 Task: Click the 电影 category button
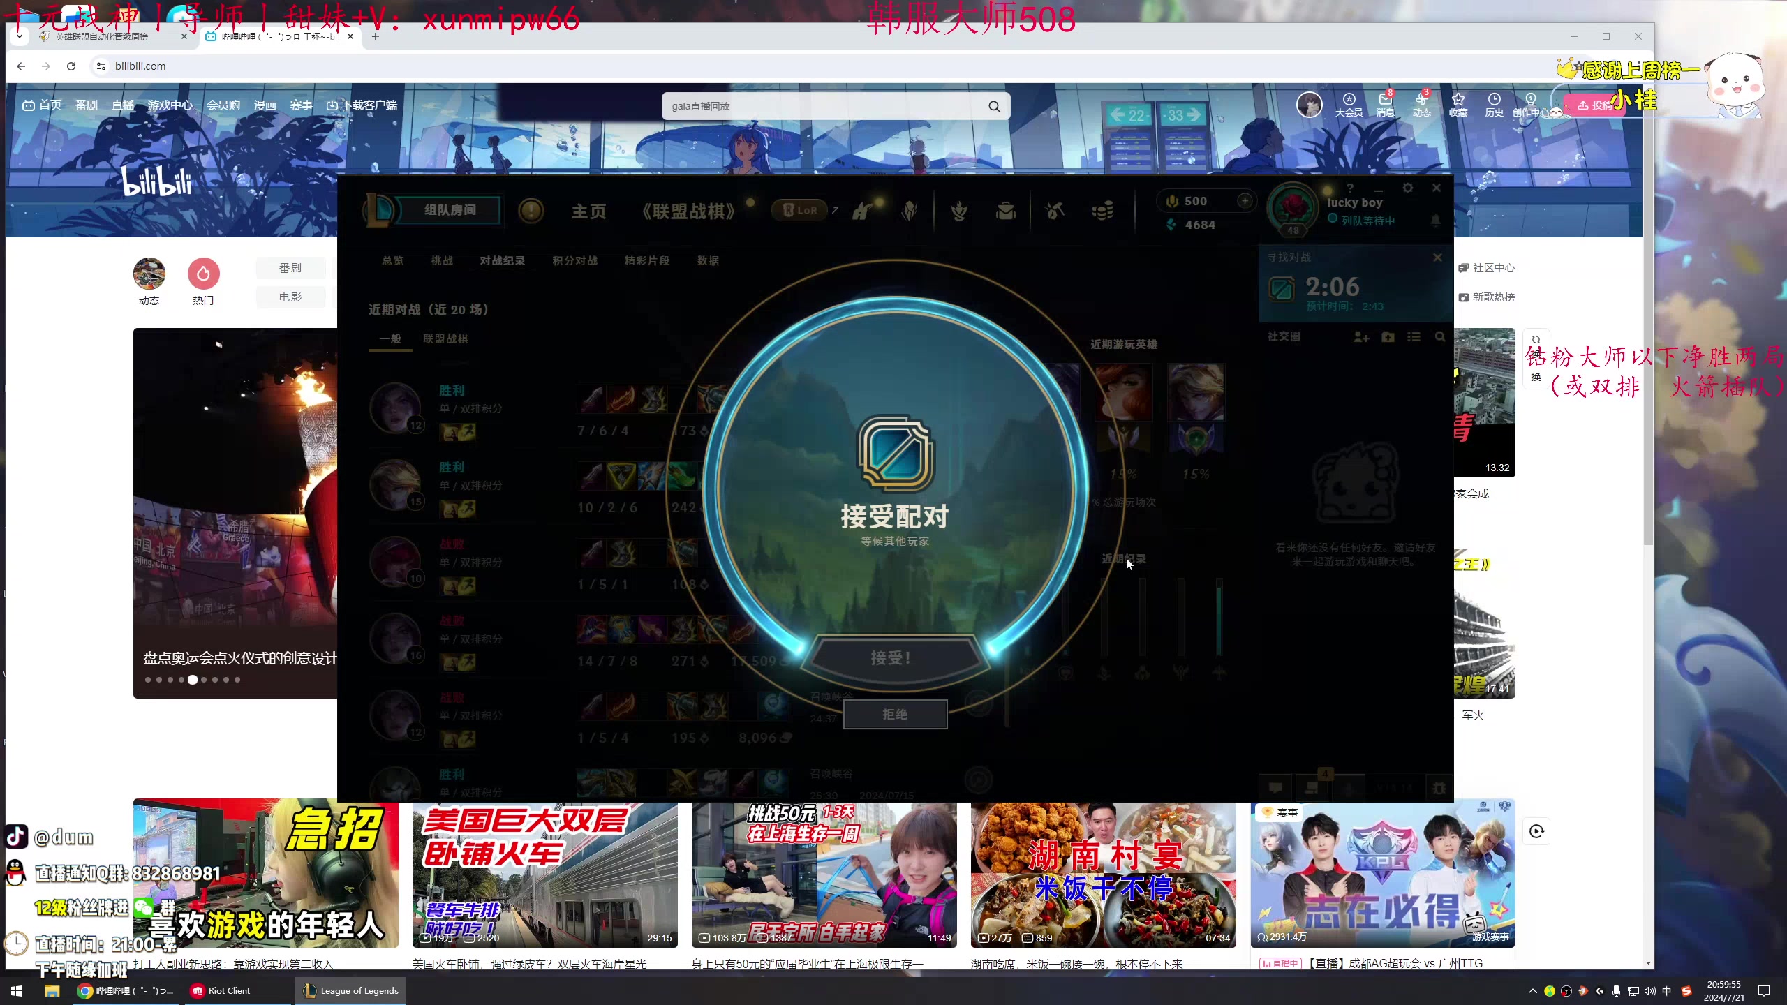click(x=290, y=297)
